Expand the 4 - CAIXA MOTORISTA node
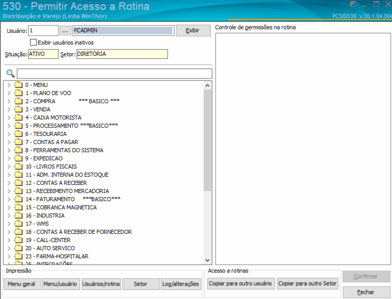 pos(9,118)
